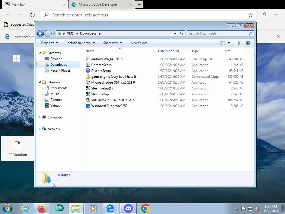The width and height of the screenshot is (285, 214).
Task: Expand the Documents library
Action: (x=43, y=88)
